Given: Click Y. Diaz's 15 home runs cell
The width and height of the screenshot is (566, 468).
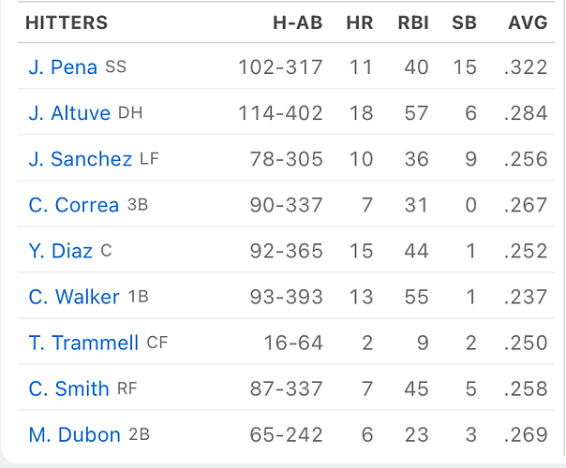Looking at the screenshot, I should (x=361, y=251).
